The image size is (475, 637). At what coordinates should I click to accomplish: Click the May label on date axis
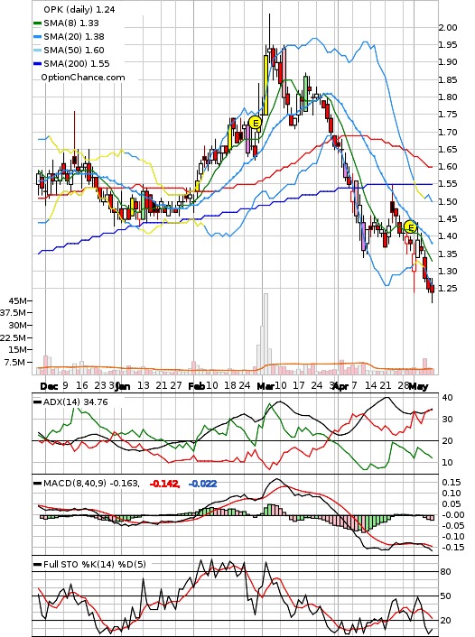coord(418,386)
